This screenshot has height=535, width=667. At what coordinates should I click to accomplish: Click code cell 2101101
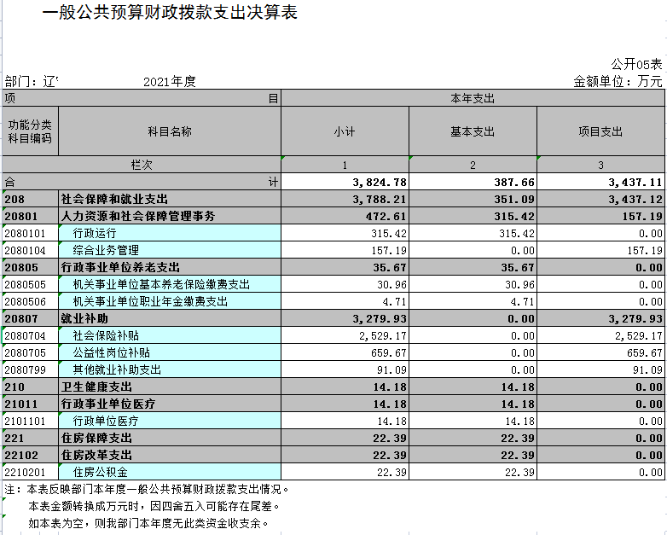(x=30, y=421)
